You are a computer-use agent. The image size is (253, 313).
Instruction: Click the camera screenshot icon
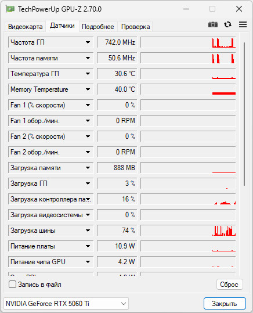pyautogui.click(x=213, y=24)
